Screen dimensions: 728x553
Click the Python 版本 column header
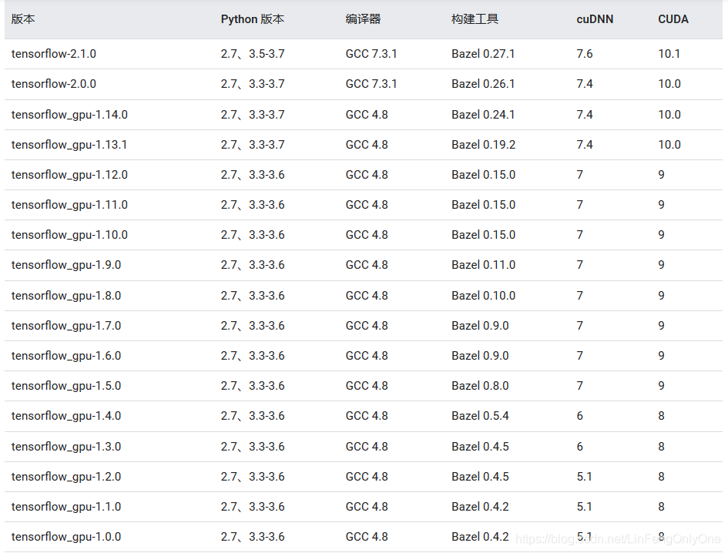tap(252, 19)
